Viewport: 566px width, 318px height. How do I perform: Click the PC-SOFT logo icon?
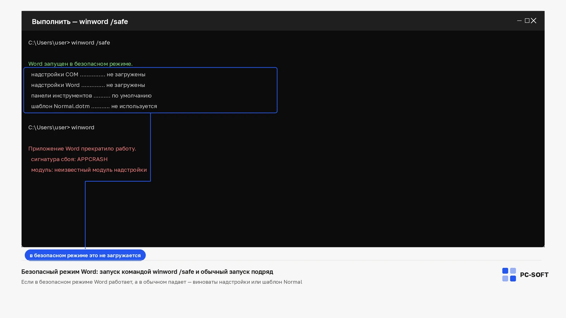click(x=509, y=275)
